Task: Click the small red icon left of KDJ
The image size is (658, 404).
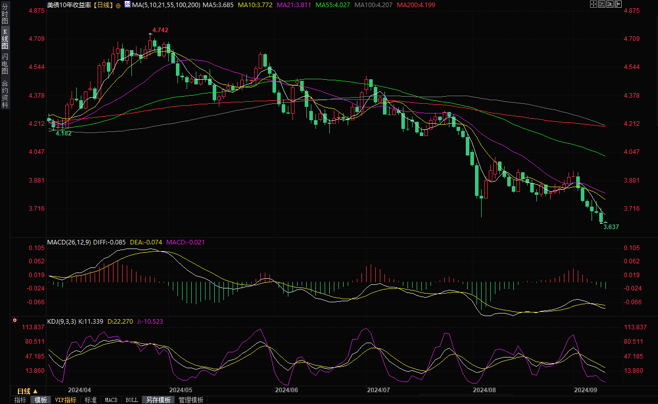Action: coord(14,321)
